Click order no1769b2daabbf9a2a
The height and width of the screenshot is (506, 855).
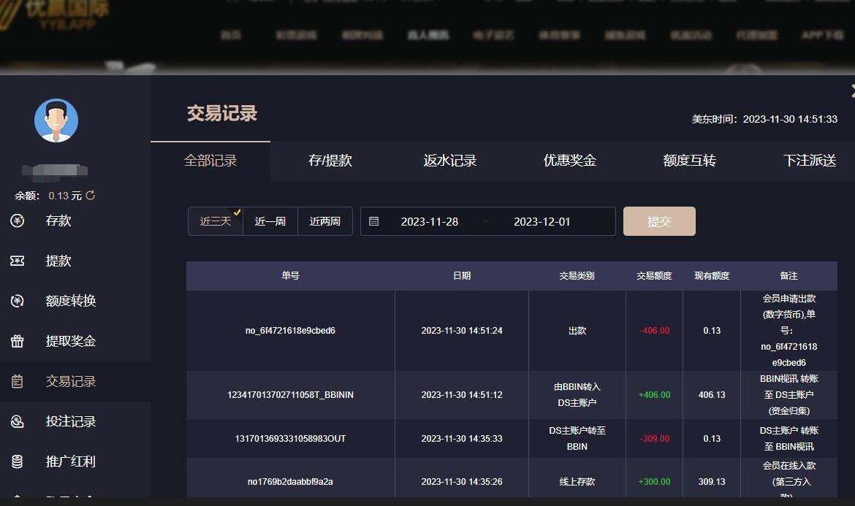coord(291,481)
